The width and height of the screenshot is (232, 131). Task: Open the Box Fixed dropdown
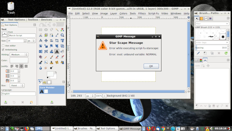click(17, 85)
